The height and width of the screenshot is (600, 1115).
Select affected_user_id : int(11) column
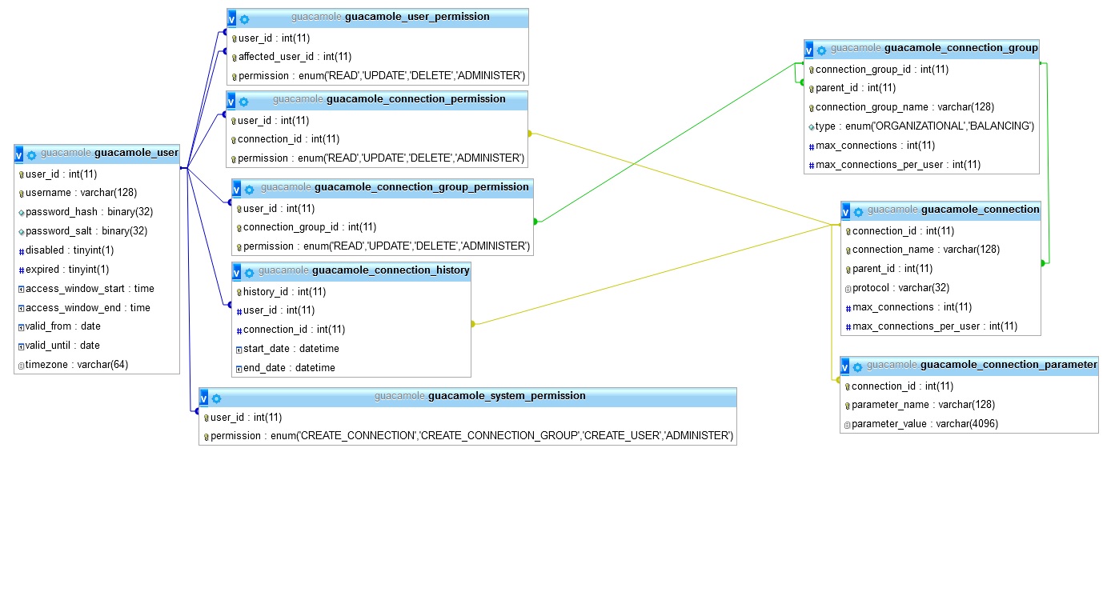tap(378, 57)
